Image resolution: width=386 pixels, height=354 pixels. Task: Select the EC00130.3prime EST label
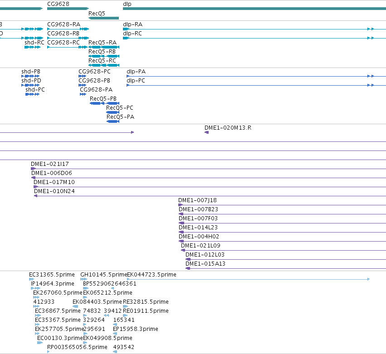pos(60,339)
